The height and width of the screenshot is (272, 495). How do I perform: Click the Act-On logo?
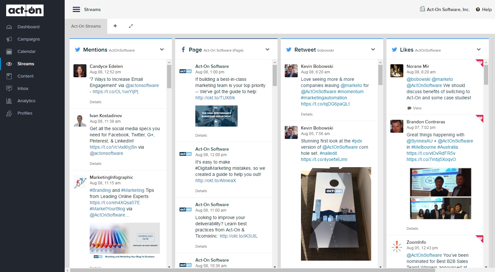[x=25, y=10]
